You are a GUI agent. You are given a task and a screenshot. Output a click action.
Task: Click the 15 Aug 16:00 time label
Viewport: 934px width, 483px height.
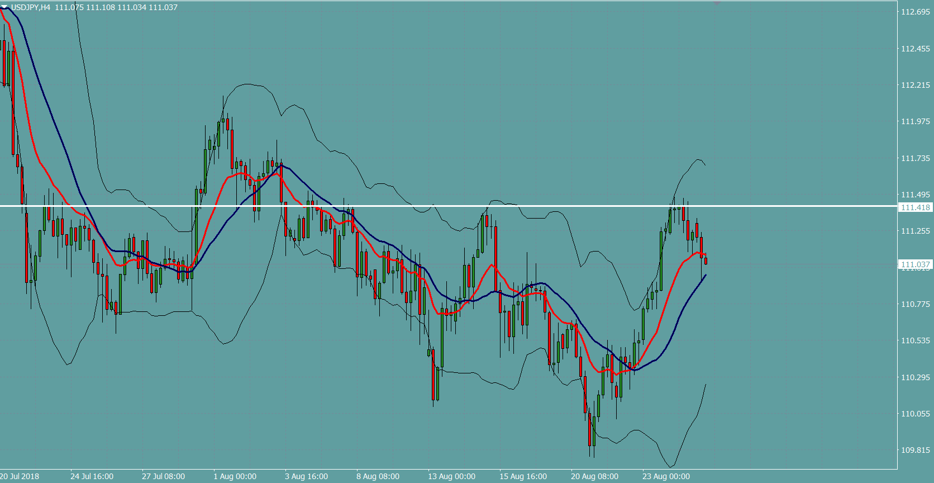point(523,476)
